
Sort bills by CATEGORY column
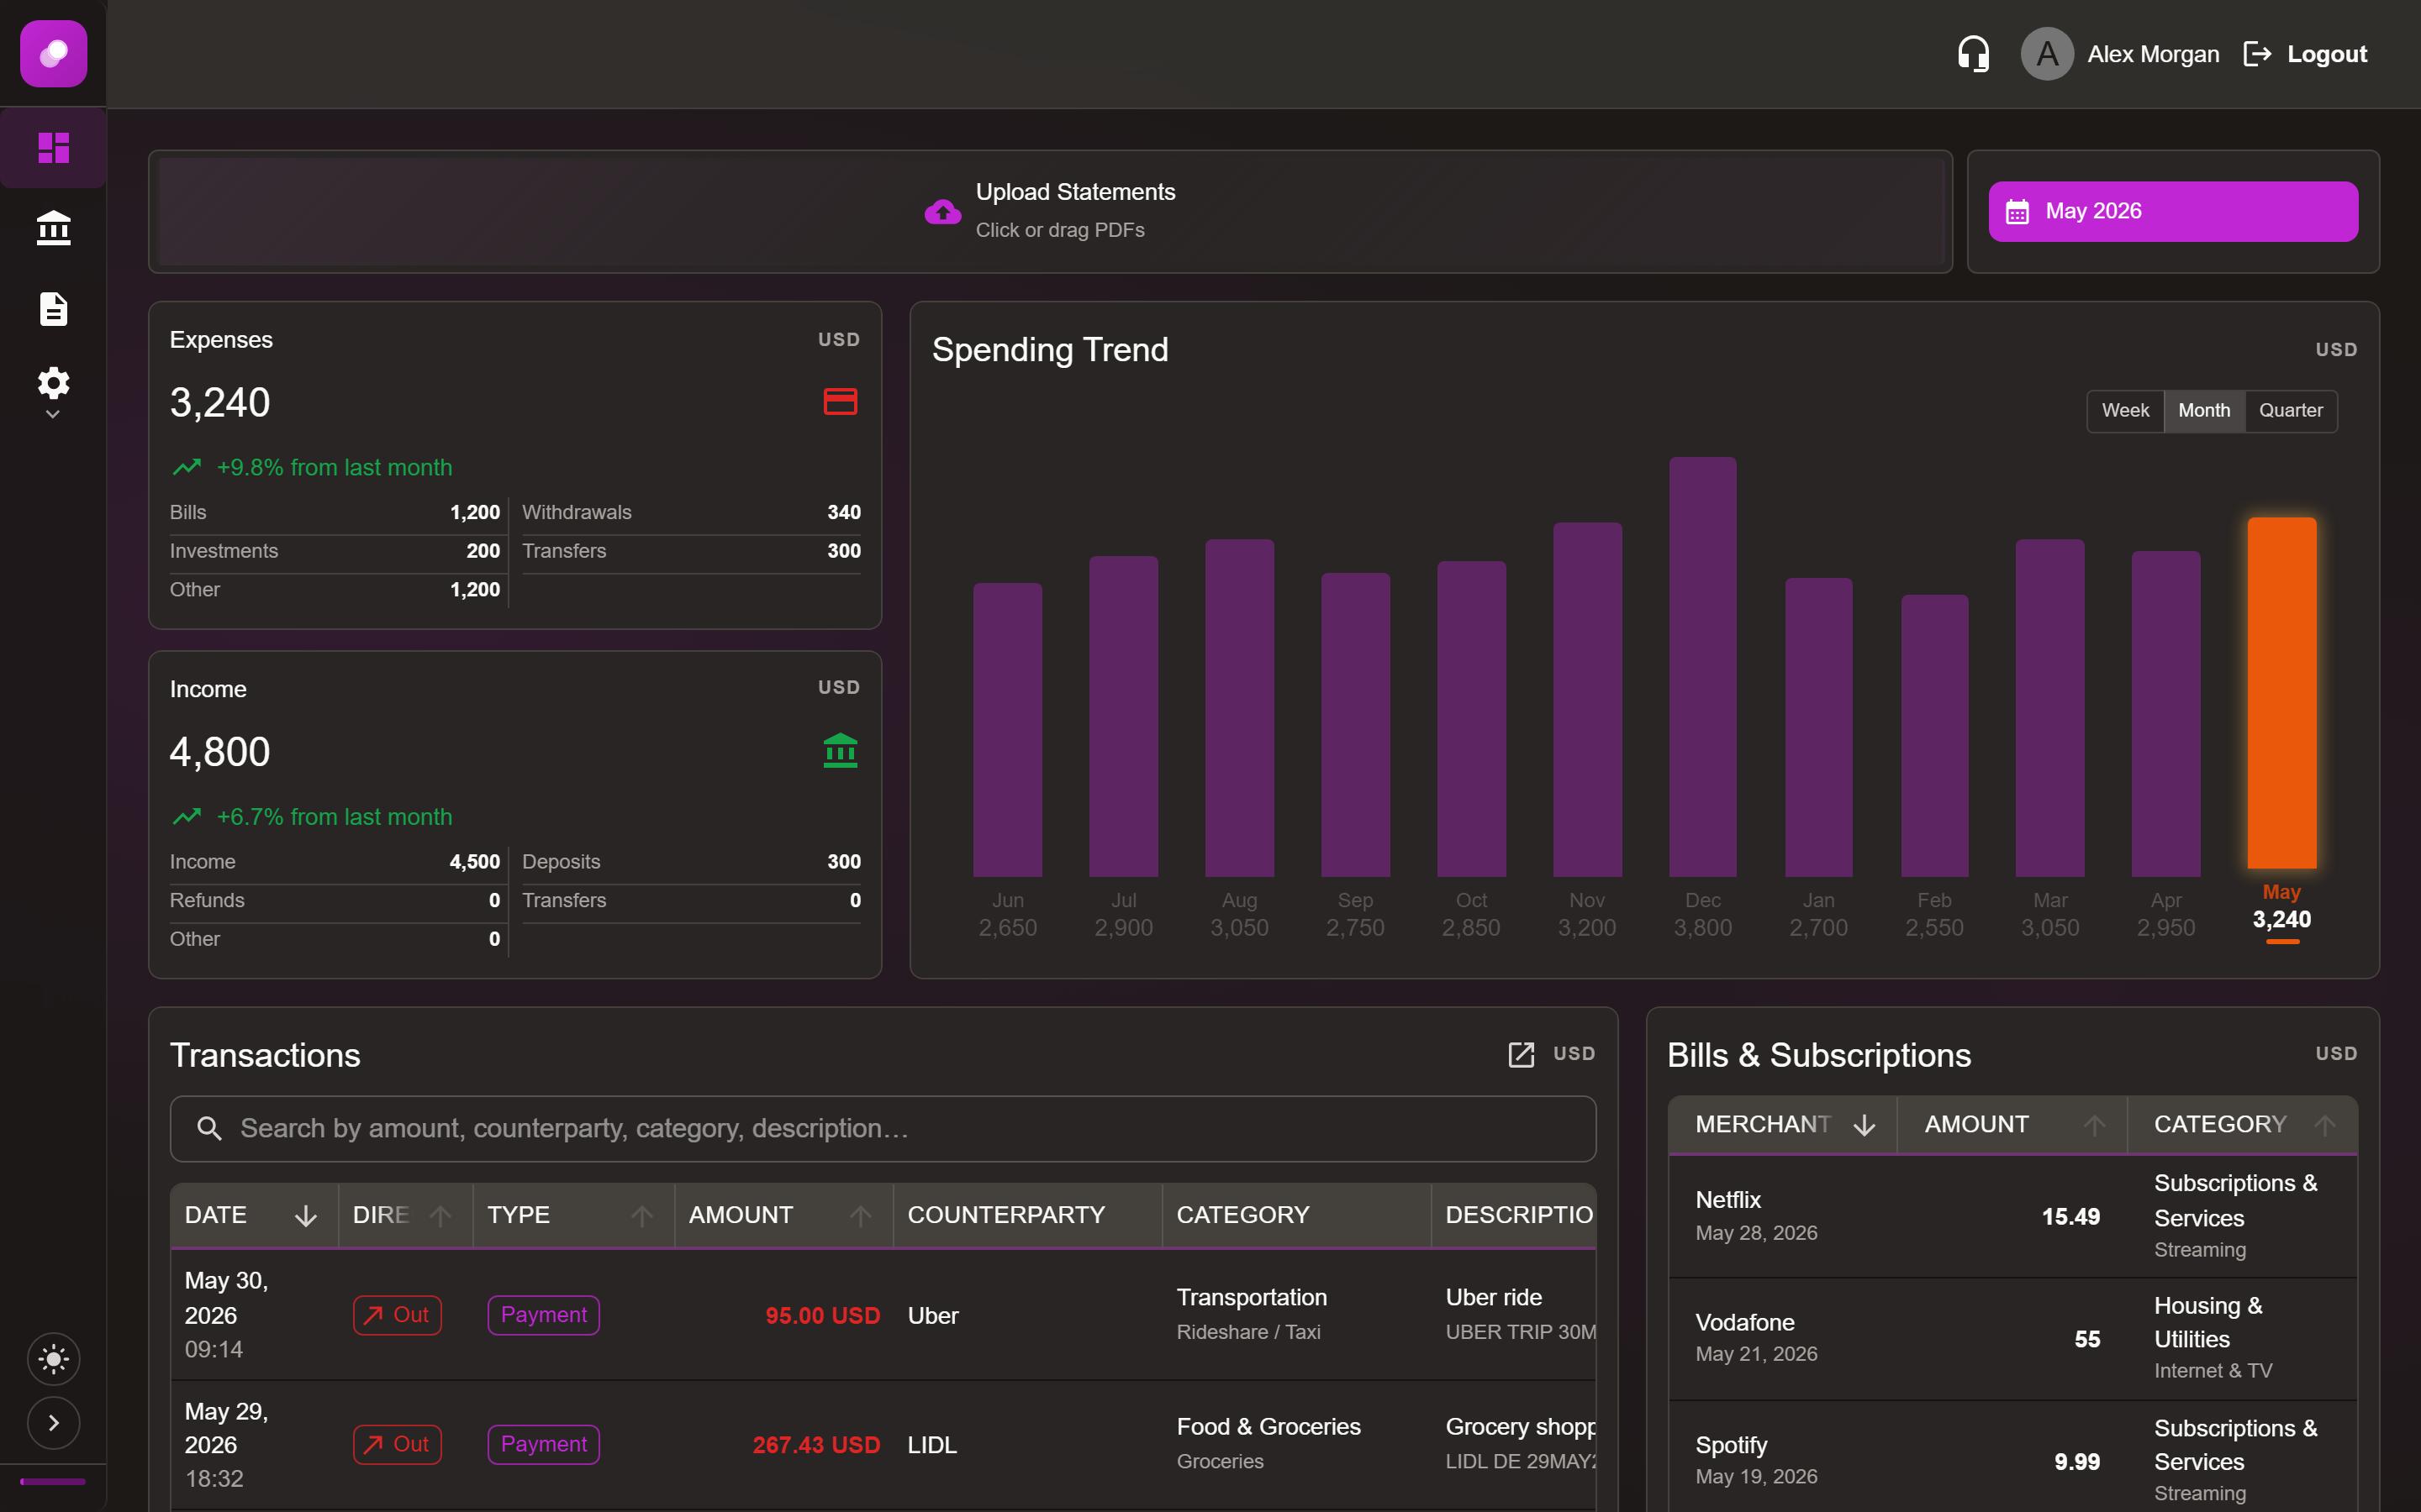tap(2242, 1124)
